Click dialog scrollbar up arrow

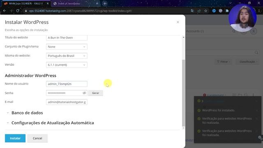[184, 37]
